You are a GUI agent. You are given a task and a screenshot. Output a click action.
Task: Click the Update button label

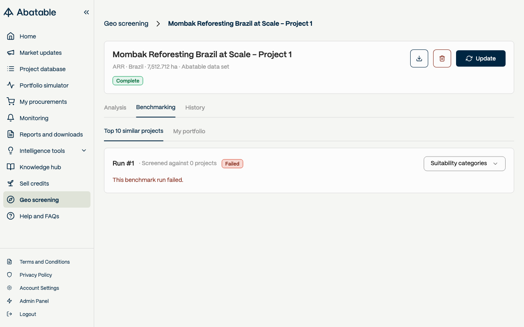(x=486, y=58)
